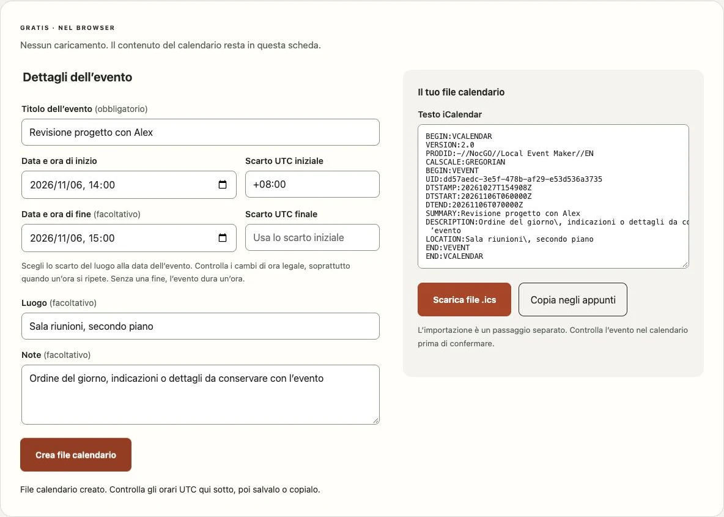Click the LOCATION:Sala riunioni line
724x517 pixels.
[509, 239]
